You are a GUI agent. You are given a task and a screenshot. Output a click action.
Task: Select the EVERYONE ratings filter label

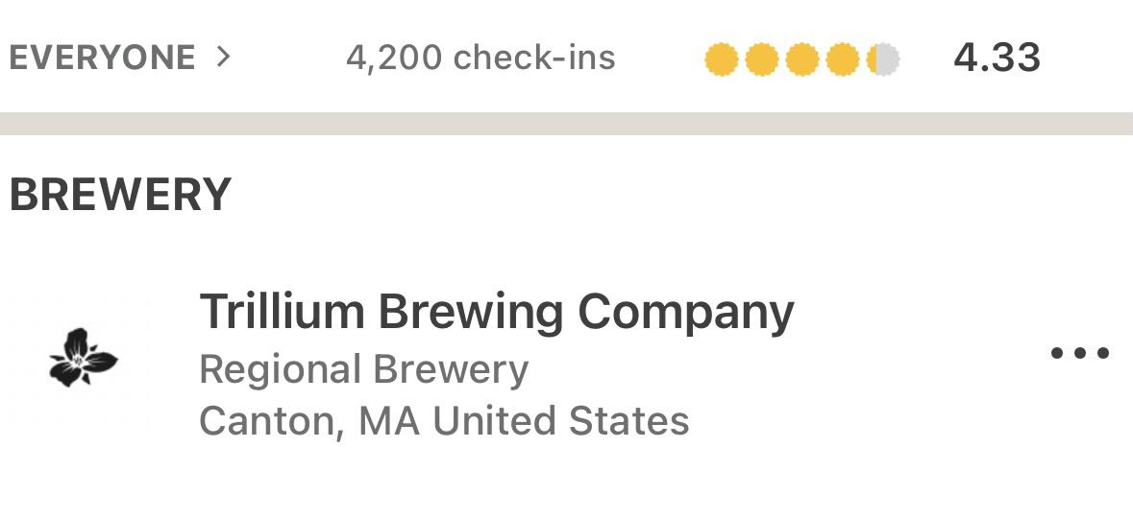102,58
